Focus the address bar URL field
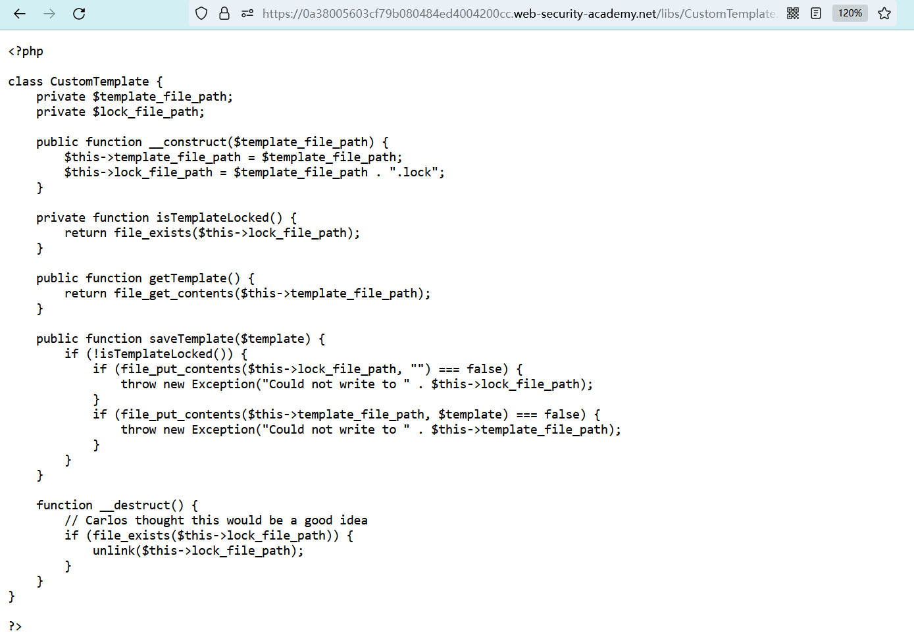Image resolution: width=914 pixels, height=635 pixels. 520,13
